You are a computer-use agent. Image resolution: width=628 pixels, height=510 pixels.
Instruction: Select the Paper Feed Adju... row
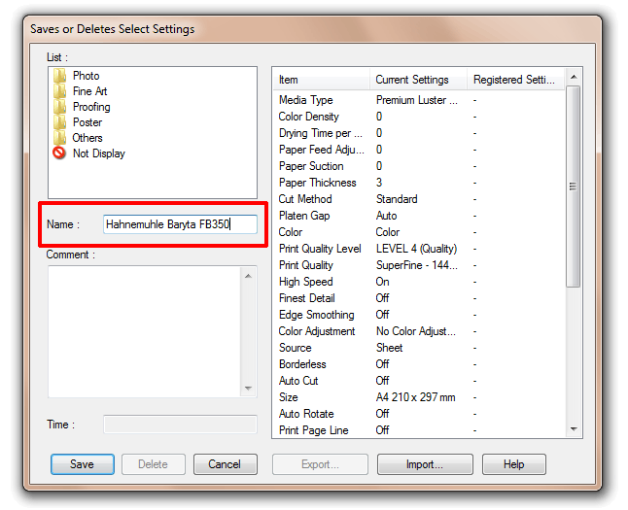click(x=419, y=150)
